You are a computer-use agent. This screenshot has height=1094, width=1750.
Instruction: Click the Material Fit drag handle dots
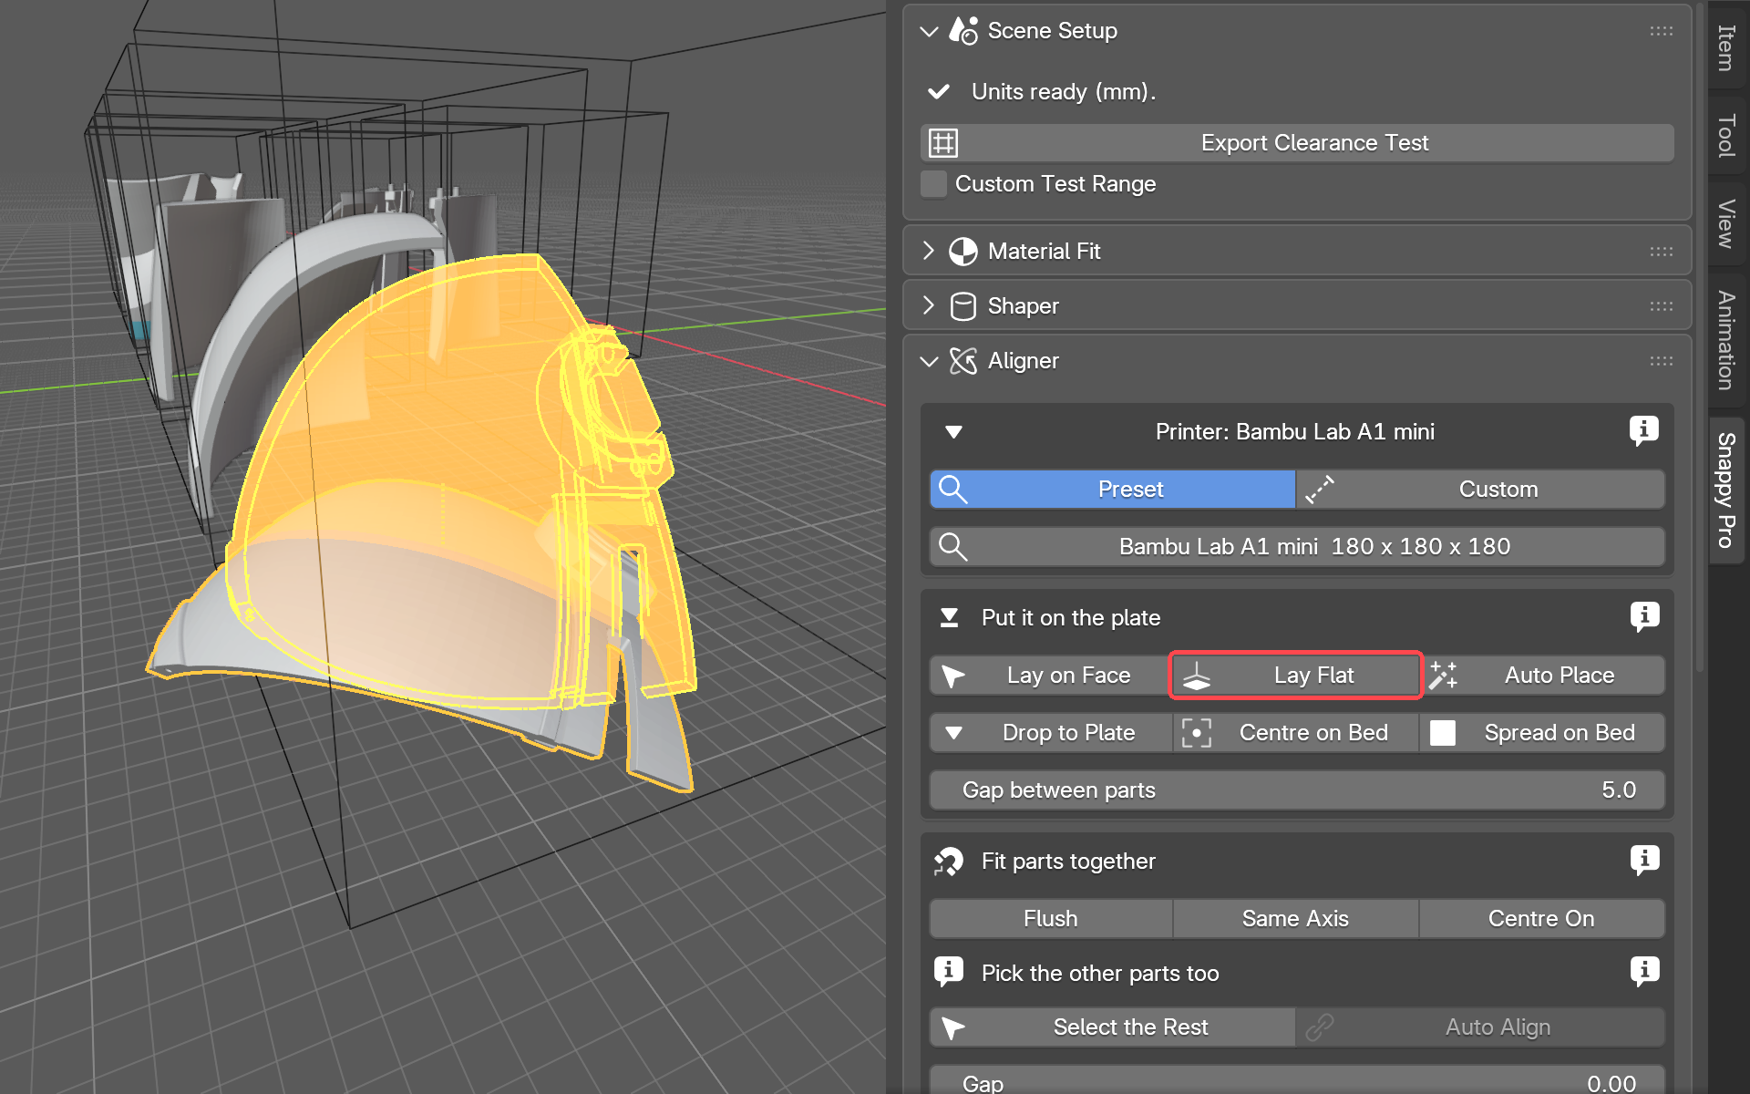click(1661, 251)
